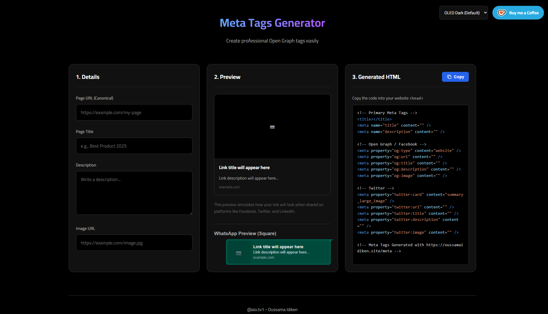Expand the theme list to choose another style

464,13
